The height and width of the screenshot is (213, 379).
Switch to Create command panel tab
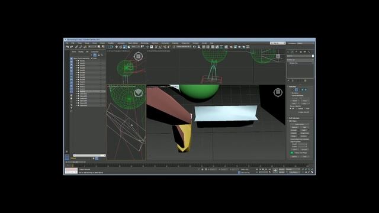(x=288, y=51)
